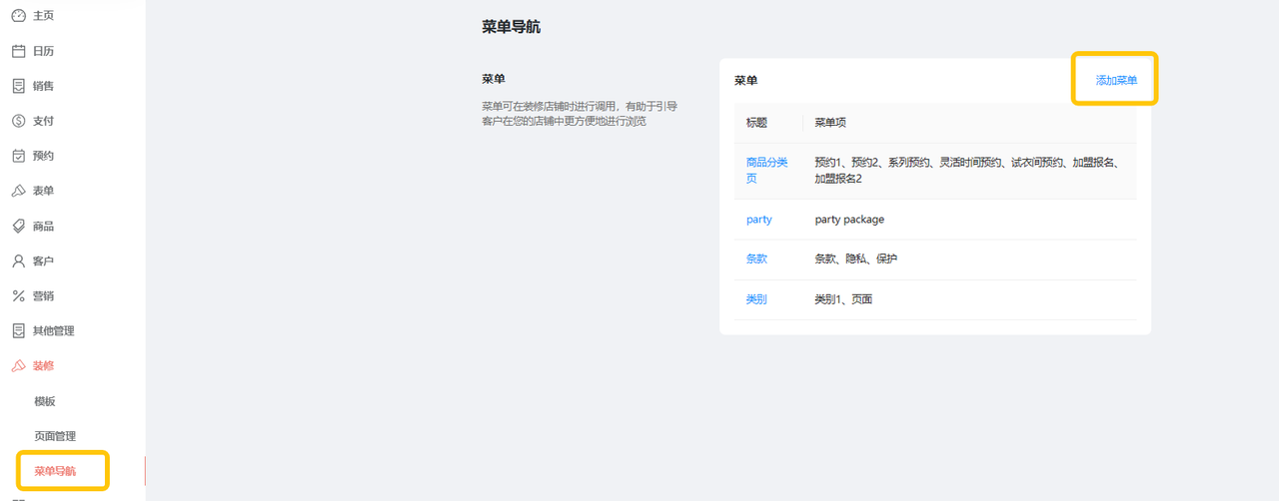This screenshot has width=1279, height=501.
Task: Click the 其他管理 icon
Action: (x=18, y=330)
